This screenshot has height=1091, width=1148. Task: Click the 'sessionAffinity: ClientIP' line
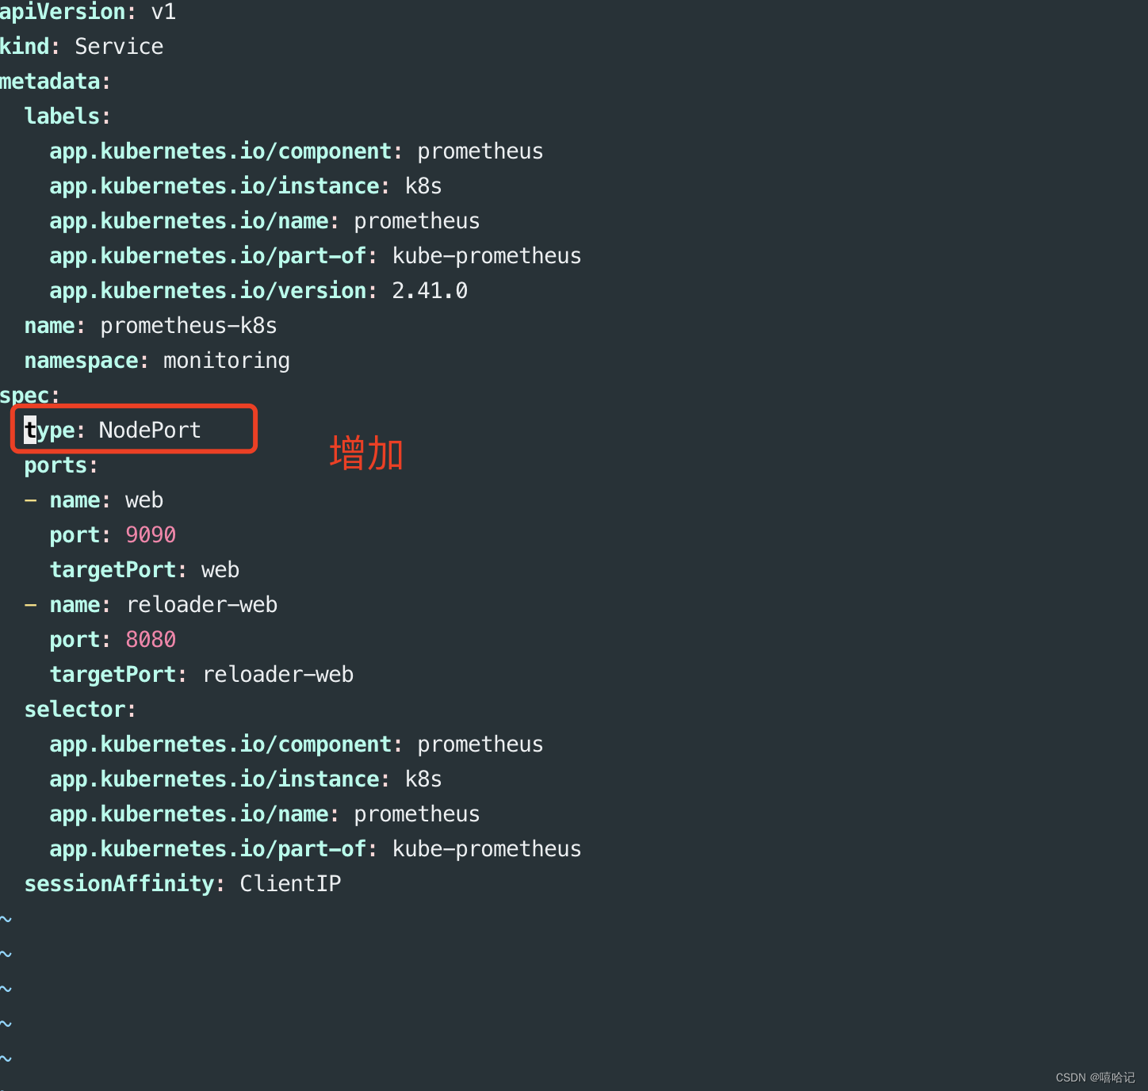[x=182, y=884]
